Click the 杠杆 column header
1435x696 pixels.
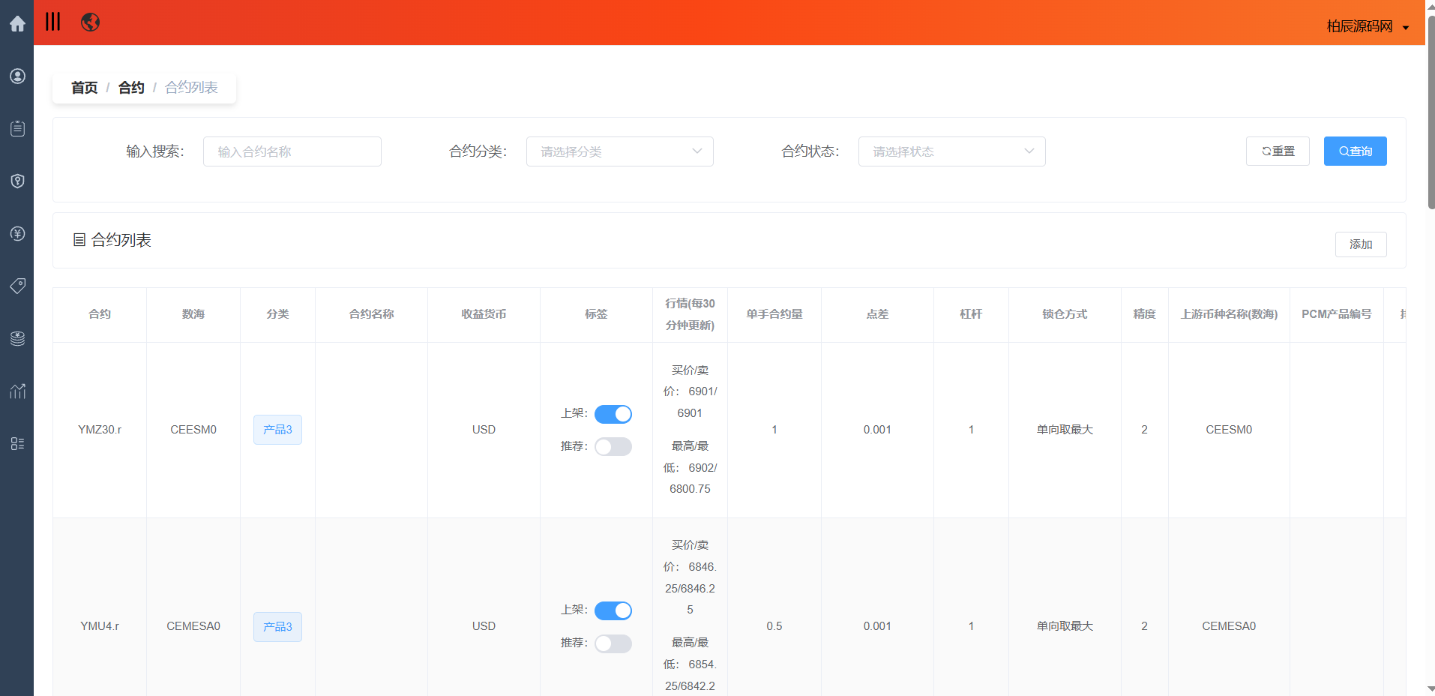click(971, 314)
